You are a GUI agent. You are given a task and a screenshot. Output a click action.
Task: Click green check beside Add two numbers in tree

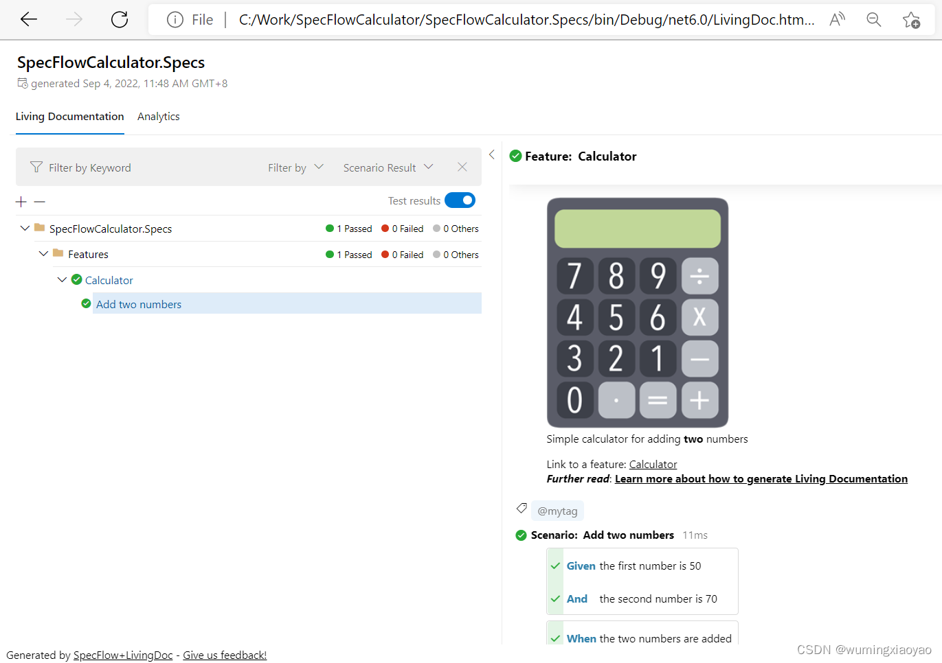point(86,303)
